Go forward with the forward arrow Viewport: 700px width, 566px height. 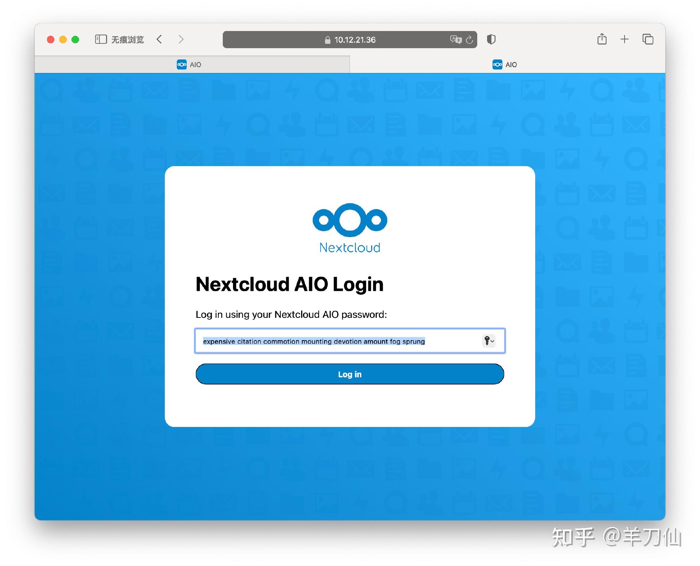[181, 39]
